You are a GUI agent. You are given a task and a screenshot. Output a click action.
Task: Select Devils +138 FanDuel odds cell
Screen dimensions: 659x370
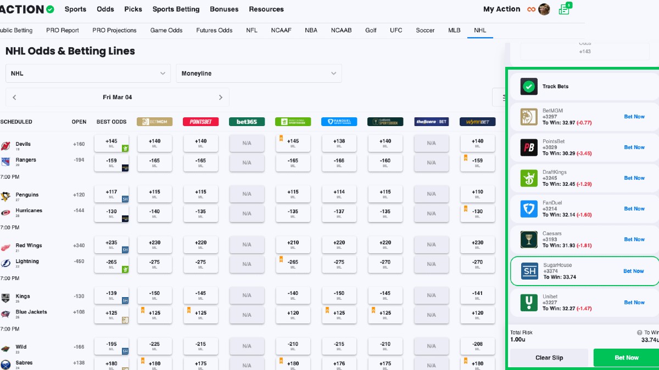click(339, 144)
